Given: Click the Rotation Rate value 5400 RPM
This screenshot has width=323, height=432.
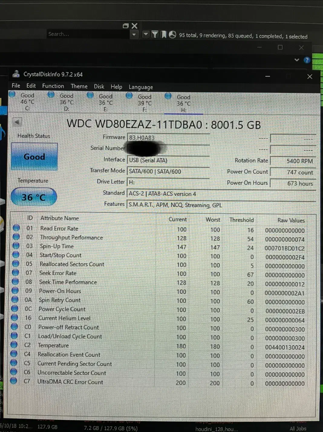Looking at the screenshot, I should pos(293,161).
